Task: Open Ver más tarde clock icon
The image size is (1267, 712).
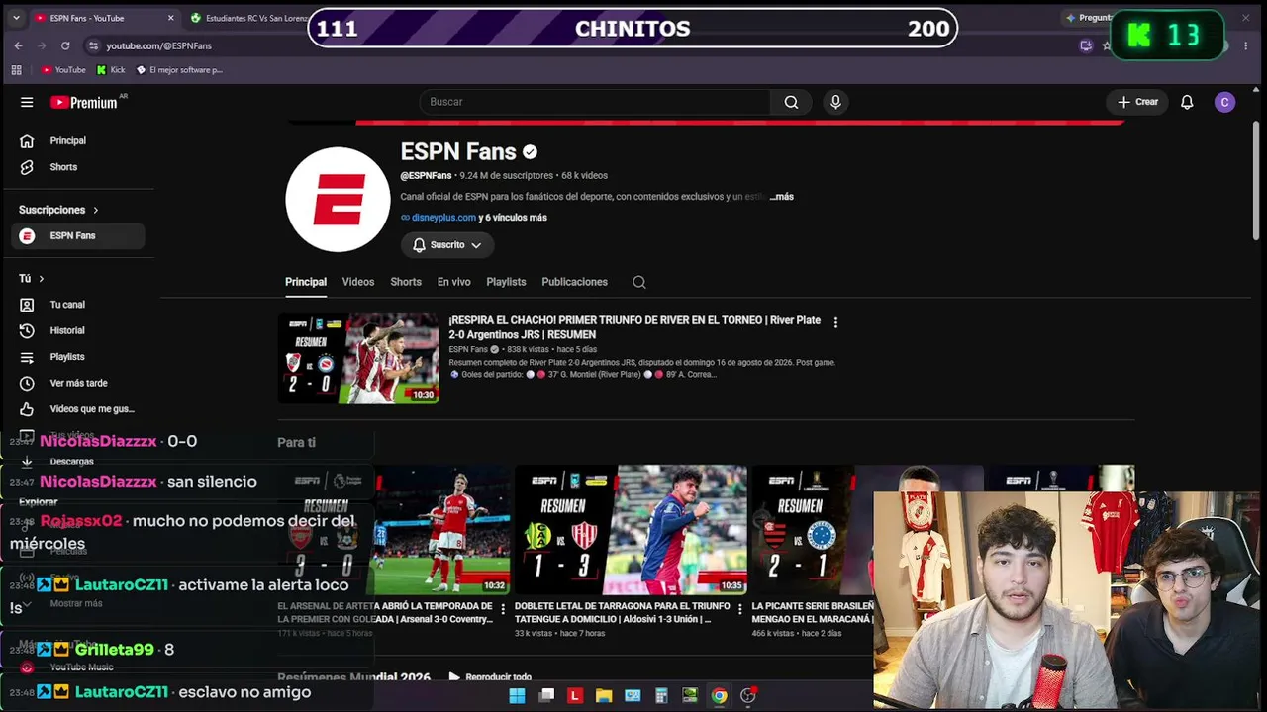Action: [27, 383]
